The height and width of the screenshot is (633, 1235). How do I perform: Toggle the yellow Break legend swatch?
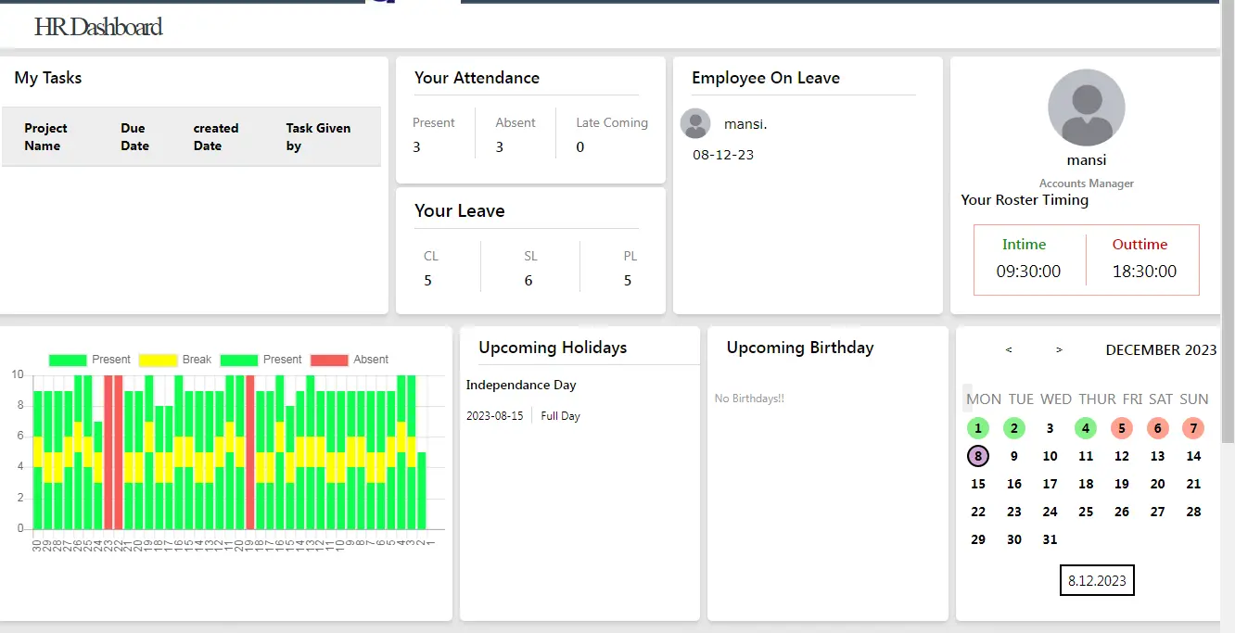tap(158, 360)
